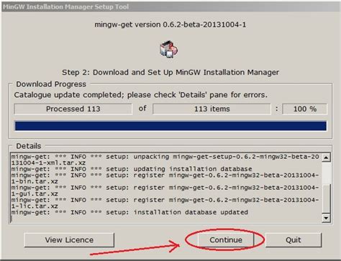This screenshot has height=261, width=341.
Task: Select the 'Processed 113' field
Action: (73, 109)
